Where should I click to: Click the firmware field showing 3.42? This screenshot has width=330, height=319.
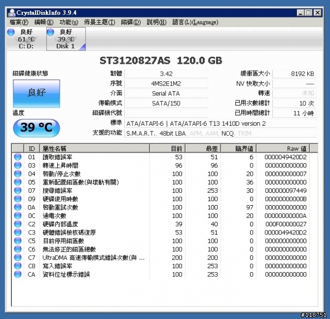[166, 74]
